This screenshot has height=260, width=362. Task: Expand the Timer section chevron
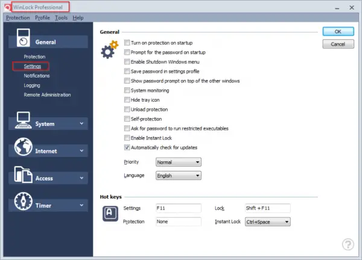(x=81, y=205)
